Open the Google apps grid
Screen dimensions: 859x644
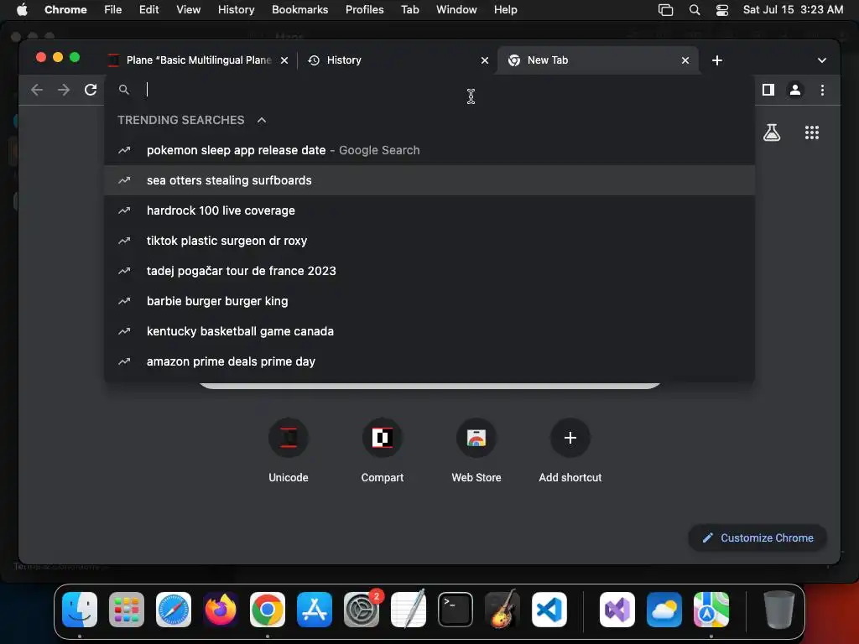(811, 132)
